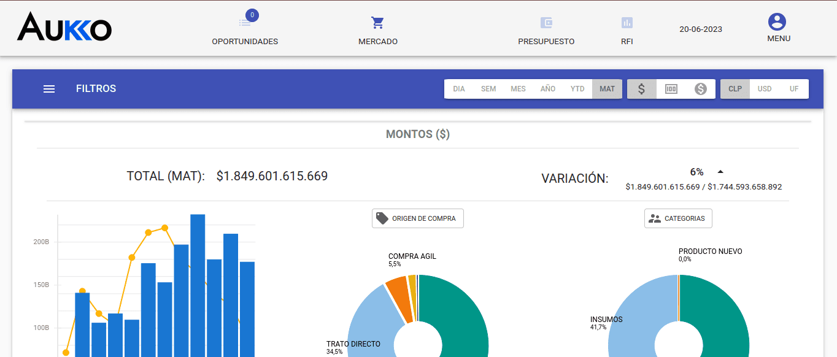Open the Mercado shopping cart icon
Screen dimensions: 837x357
[x=377, y=23]
